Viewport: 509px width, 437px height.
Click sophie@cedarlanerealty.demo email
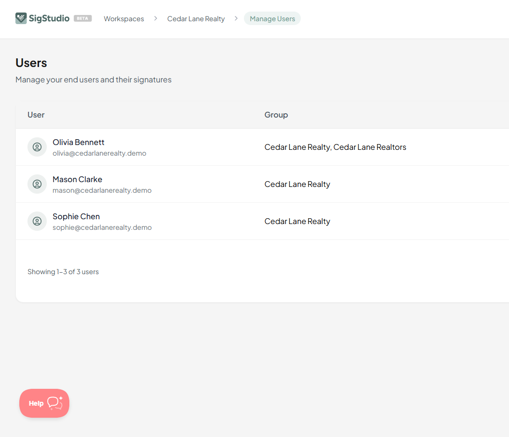(x=102, y=227)
